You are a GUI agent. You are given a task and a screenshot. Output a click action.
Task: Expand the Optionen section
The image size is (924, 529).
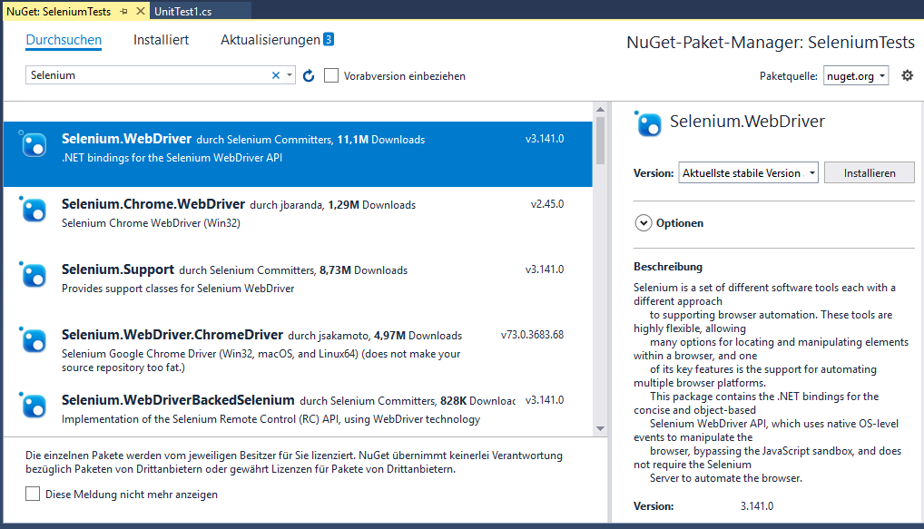tap(643, 222)
